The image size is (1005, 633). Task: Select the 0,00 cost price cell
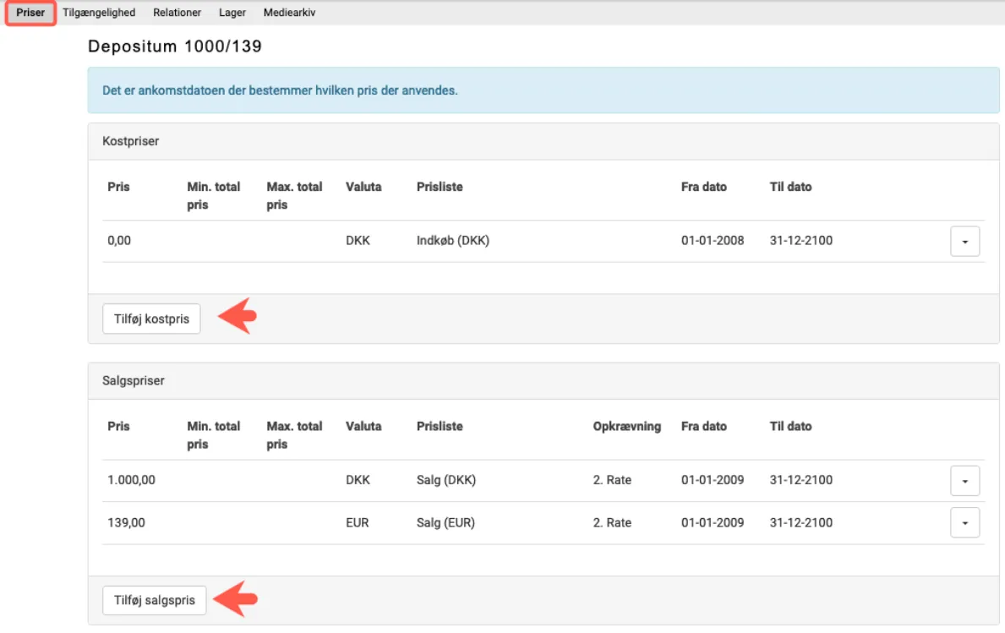pos(119,240)
